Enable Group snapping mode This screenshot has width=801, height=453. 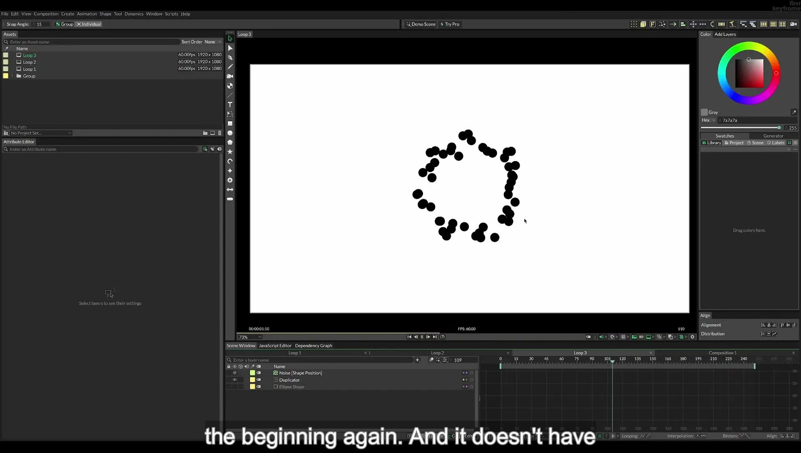point(64,24)
